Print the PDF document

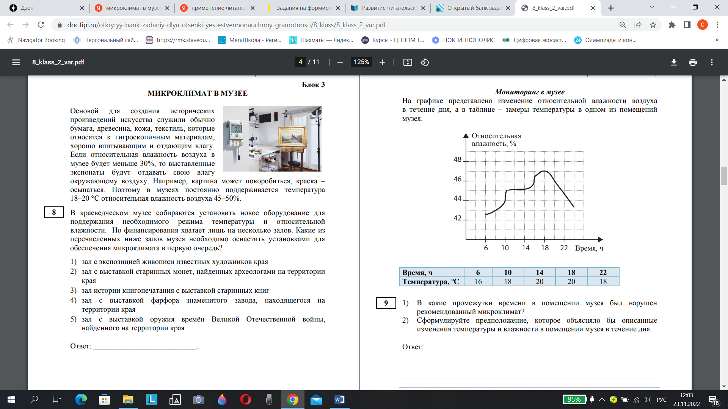(693, 62)
